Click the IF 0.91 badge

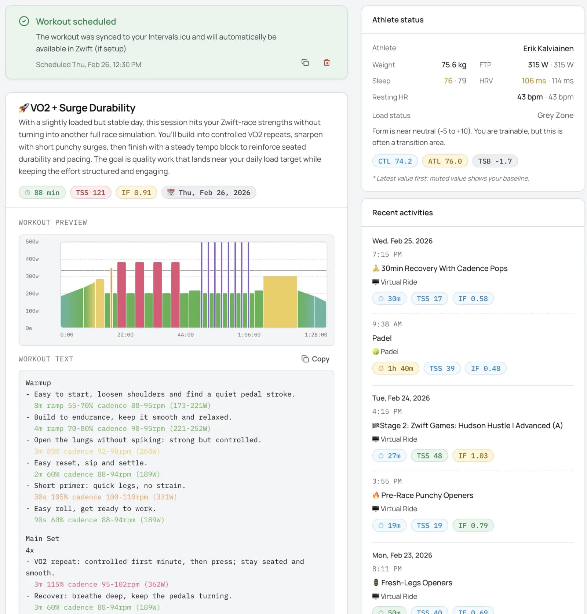click(x=136, y=192)
